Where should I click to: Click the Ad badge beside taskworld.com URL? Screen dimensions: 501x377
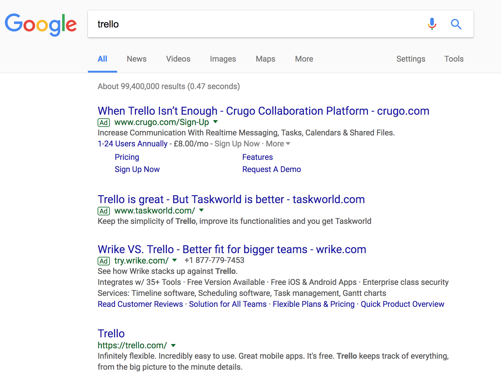click(x=104, y=211)
